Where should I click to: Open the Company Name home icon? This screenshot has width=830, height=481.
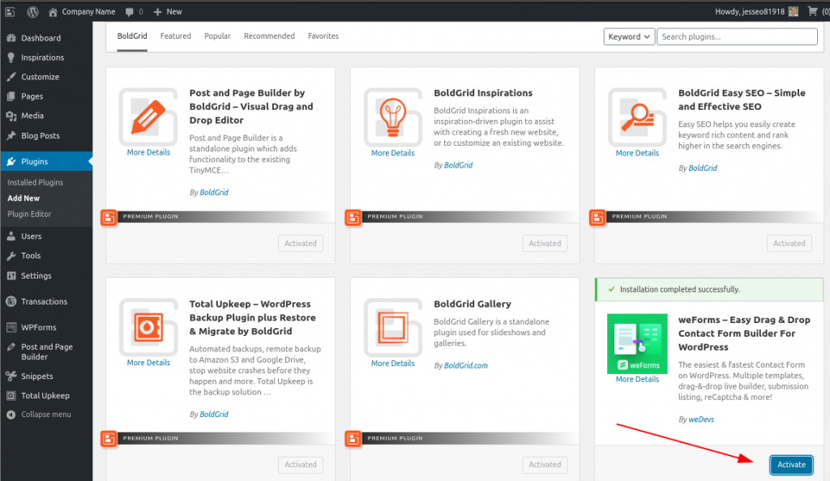click(53, 11)
